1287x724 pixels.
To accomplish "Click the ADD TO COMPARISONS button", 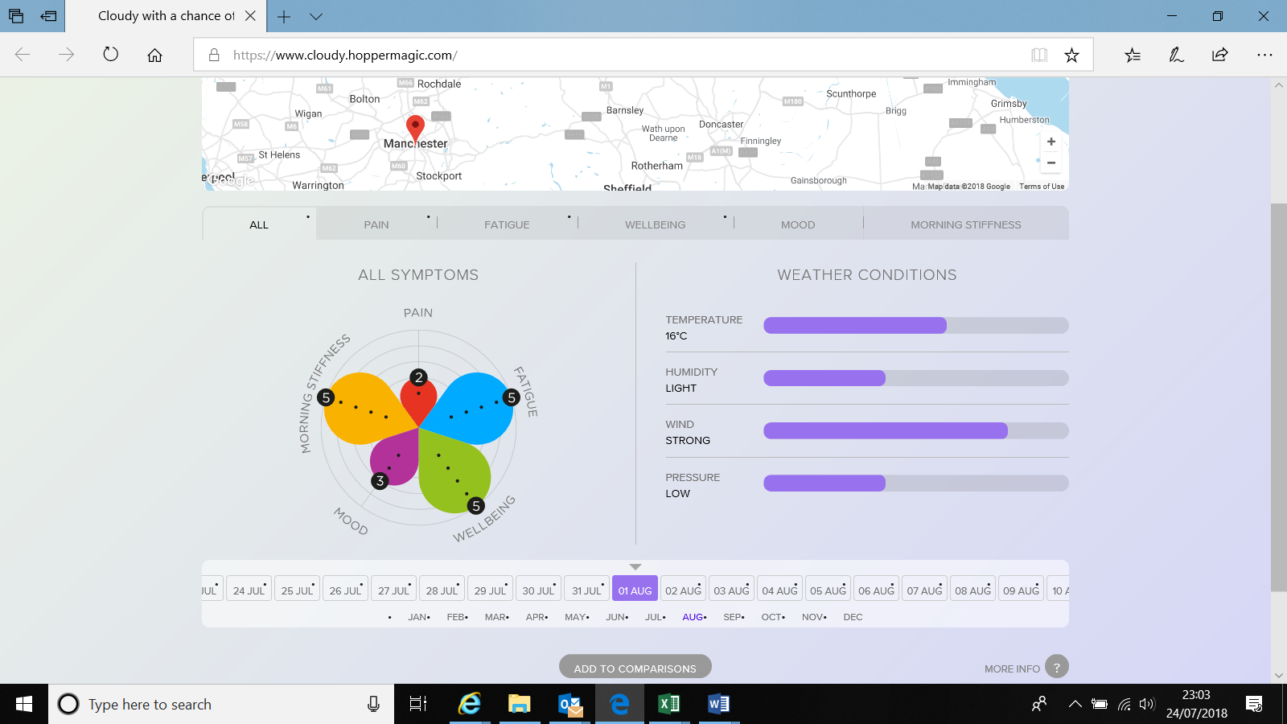I will tap(635, 668).
